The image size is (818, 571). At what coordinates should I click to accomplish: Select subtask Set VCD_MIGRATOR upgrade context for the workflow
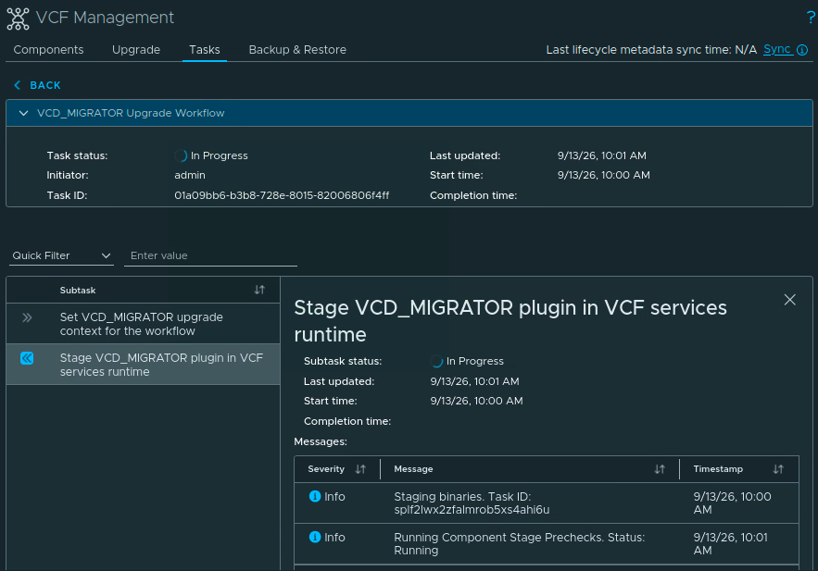tap(143, 324)
